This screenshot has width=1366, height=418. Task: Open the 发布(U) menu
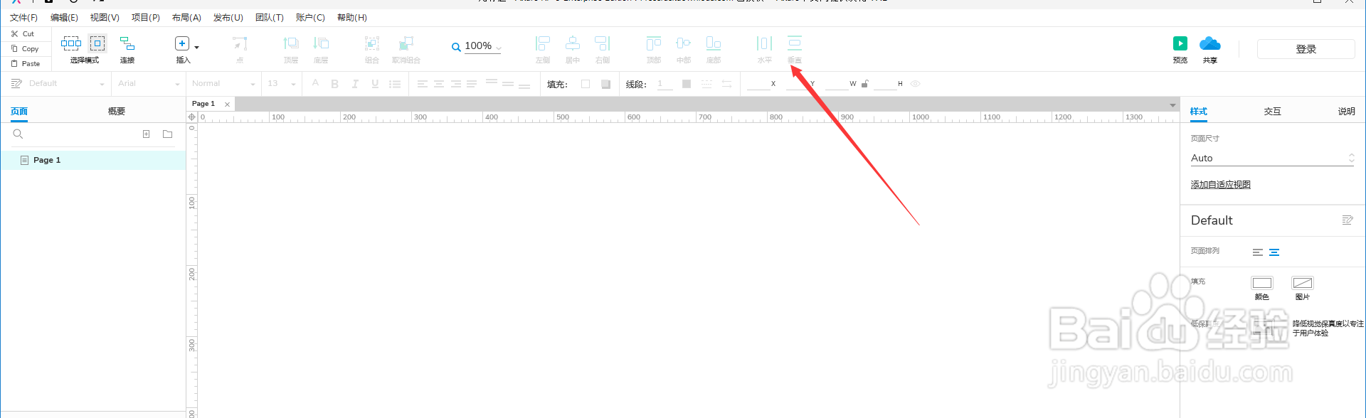pos(228,17)
